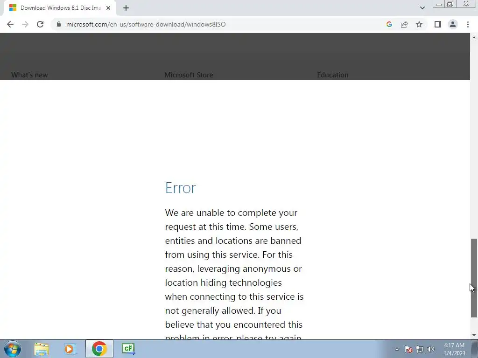View site info via the lock icon
478x358 pixels.
tap(59, 24)
